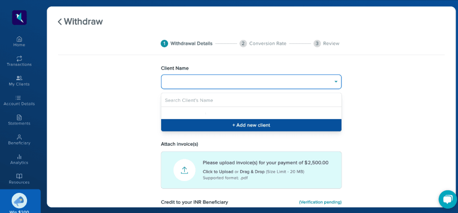
Task: Go to the My Clients icon
Action: (x=19, y=78)
